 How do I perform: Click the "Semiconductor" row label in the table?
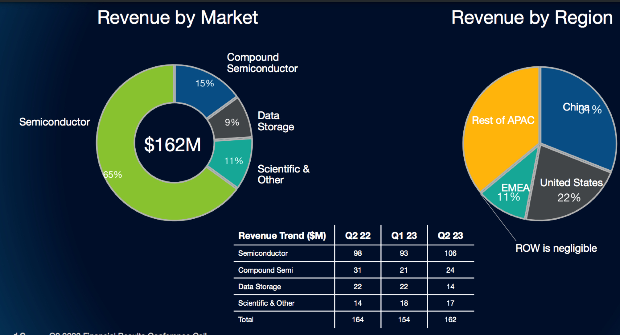pyautogui.click(x=263, y=253)
